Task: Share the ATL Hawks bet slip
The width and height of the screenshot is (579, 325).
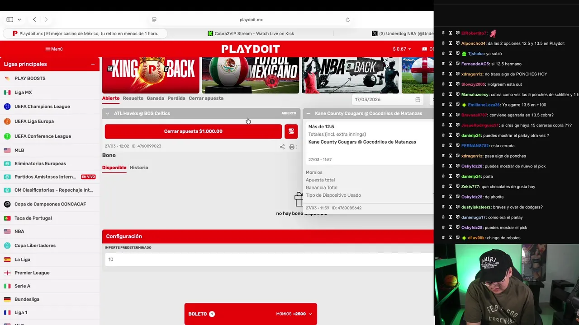Action: coord(282,147)
